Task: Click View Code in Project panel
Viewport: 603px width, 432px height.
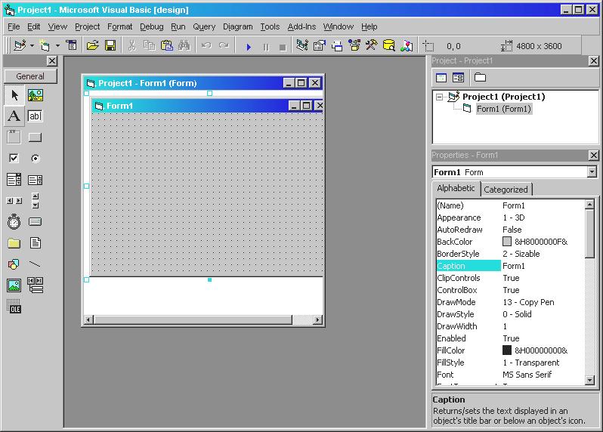Action: [x=441, y=78]
